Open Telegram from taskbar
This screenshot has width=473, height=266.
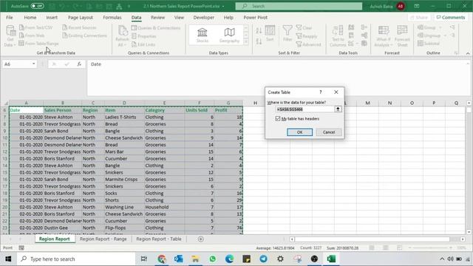pyautogui.click(x=263, y=259)
